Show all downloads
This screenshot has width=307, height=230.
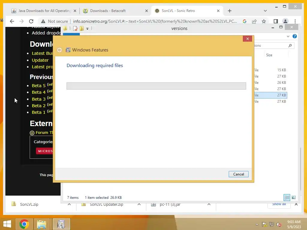279,204
